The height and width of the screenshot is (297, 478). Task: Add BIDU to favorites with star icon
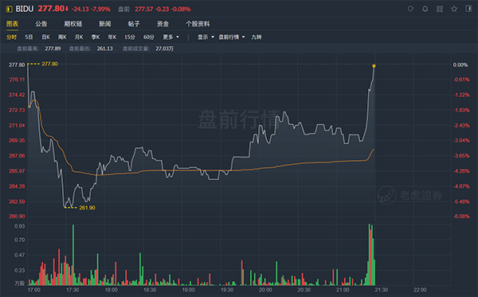pyautogui.click(x=454, y=9)
